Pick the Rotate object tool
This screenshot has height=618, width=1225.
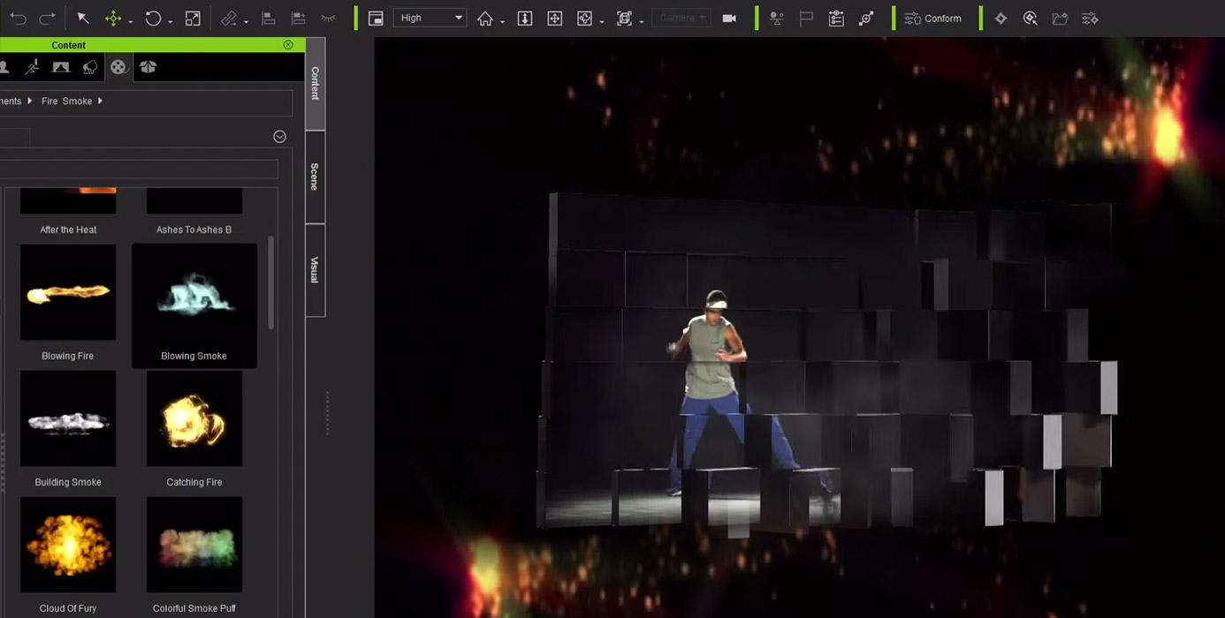(153, 18)
